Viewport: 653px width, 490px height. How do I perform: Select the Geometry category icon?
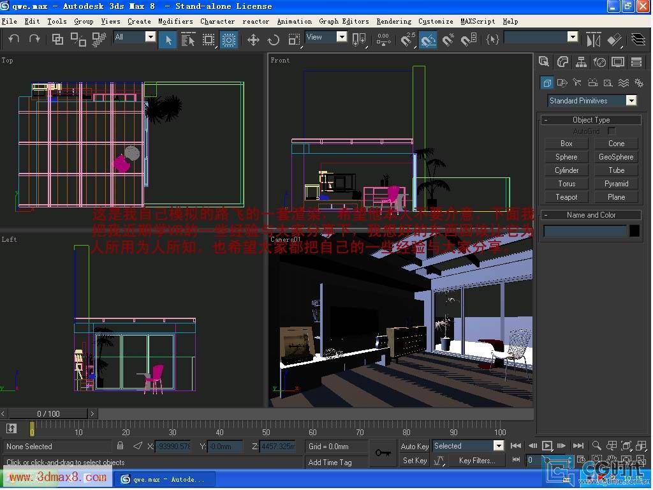[x=547, y=83]
